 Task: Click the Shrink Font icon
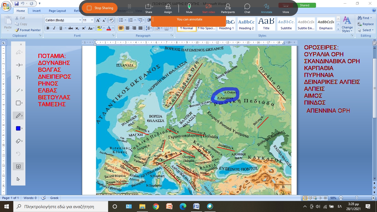(x=104, y=20)
